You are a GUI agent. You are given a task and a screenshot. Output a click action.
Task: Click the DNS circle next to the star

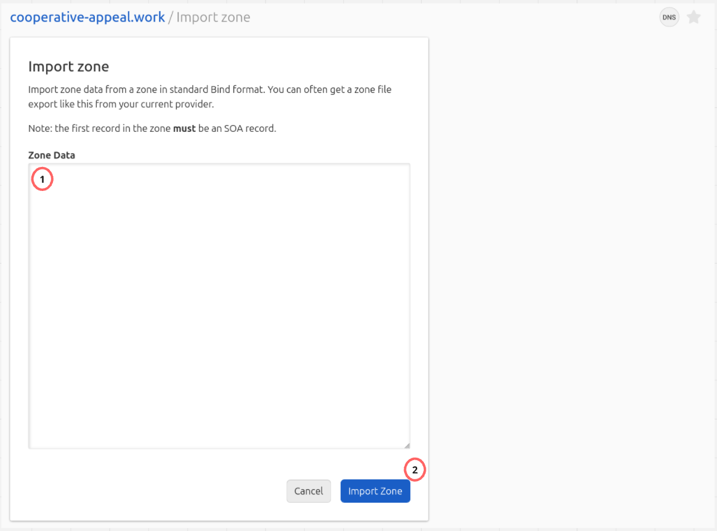tap(669, 17)
